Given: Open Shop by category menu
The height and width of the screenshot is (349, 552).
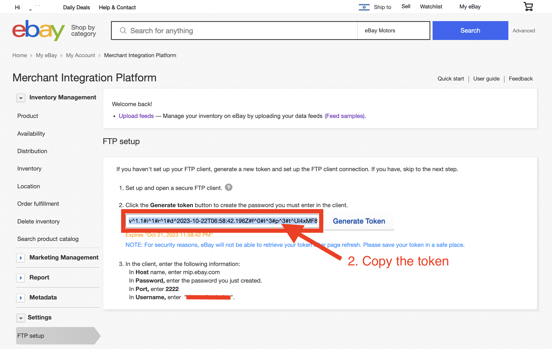Looking at the screenshot, I should tap(83, 30).
